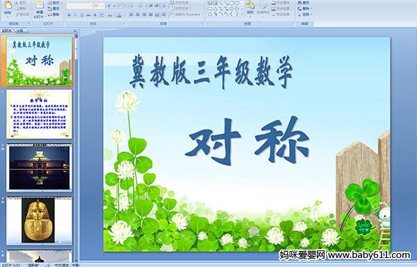The height and width of the screenshot is (267, 417).
Task: Toggle bold formatting
Action: (69, 15)
